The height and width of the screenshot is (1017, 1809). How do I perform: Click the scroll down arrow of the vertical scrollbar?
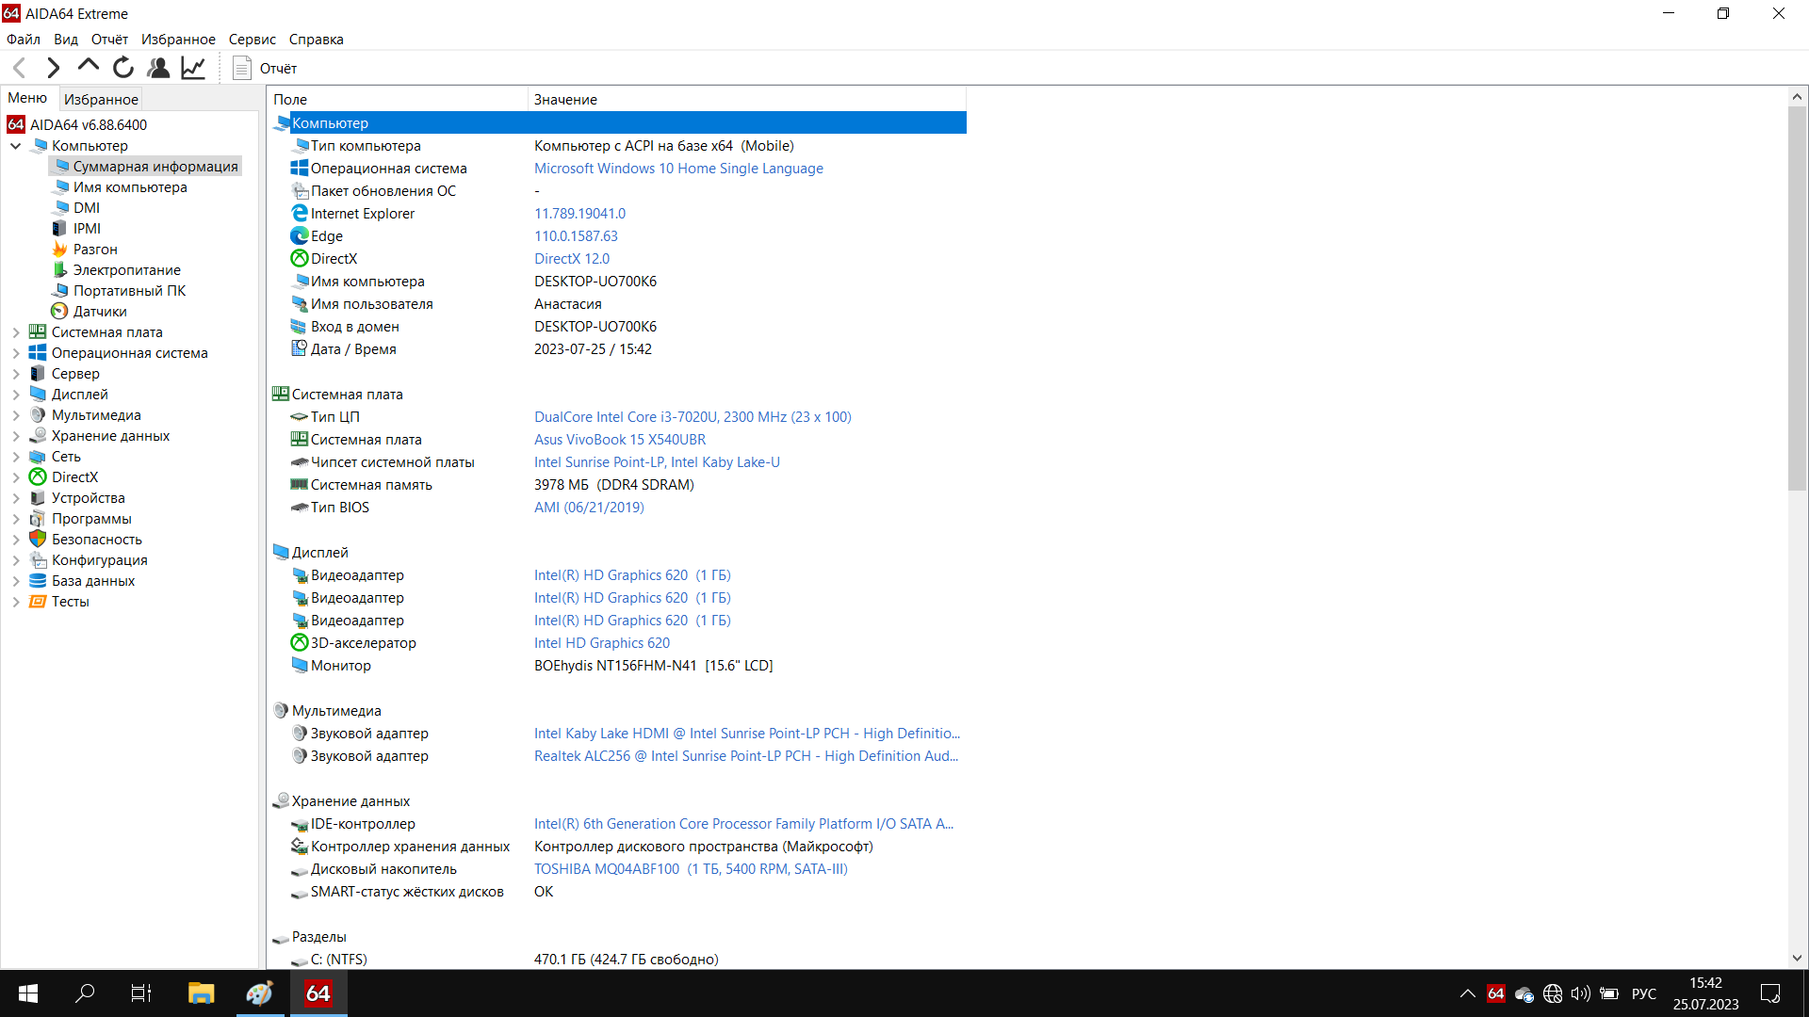[x=1797, y=959]
